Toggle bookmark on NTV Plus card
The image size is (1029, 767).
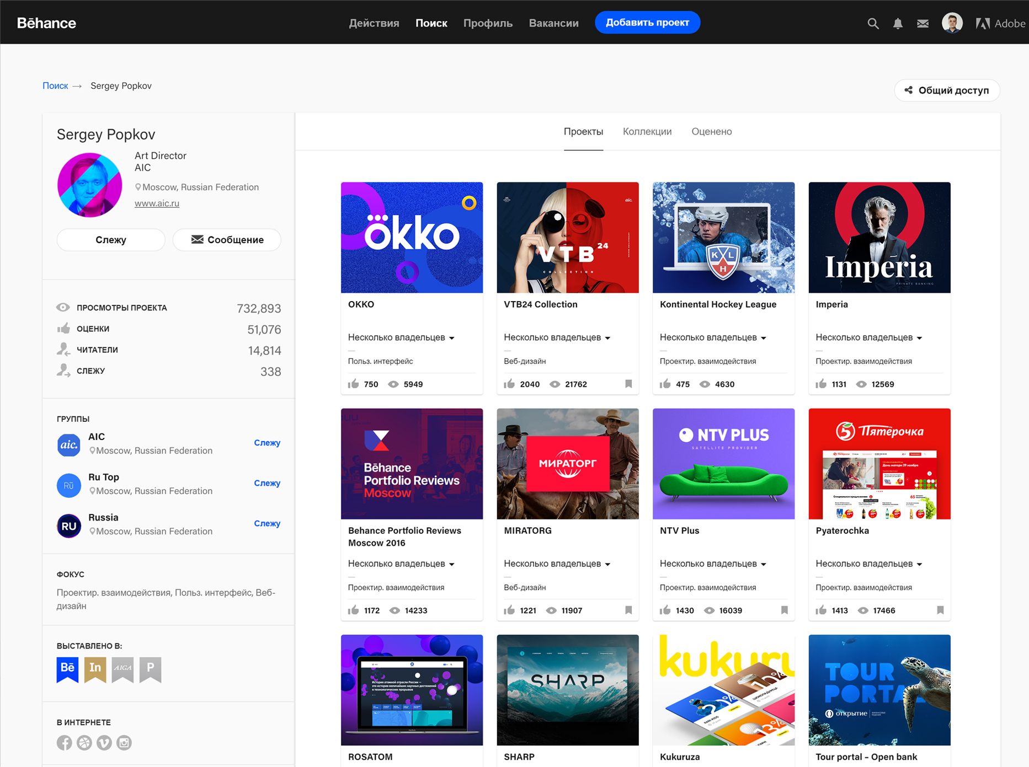point(785,610)
